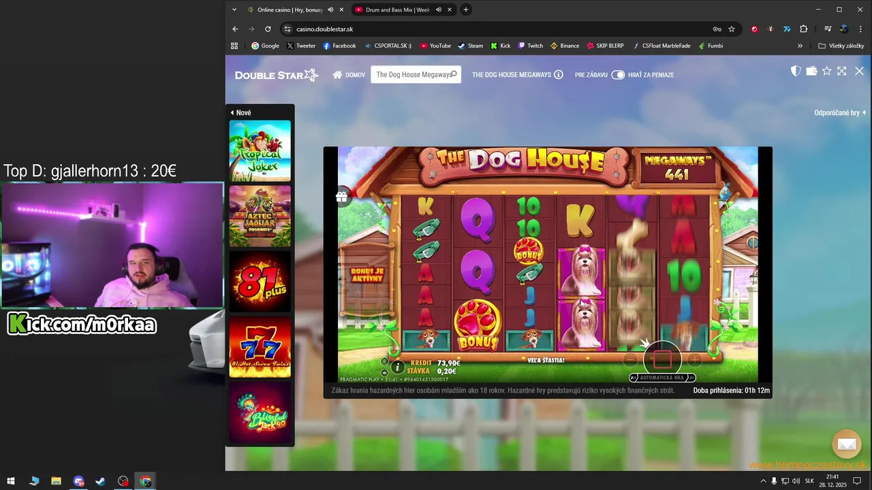
Task: Decrease bet with the minus button
Action: click(631, 359)
